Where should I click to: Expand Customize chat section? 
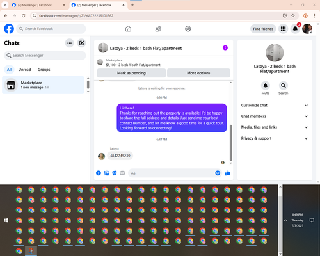(275, 105)
